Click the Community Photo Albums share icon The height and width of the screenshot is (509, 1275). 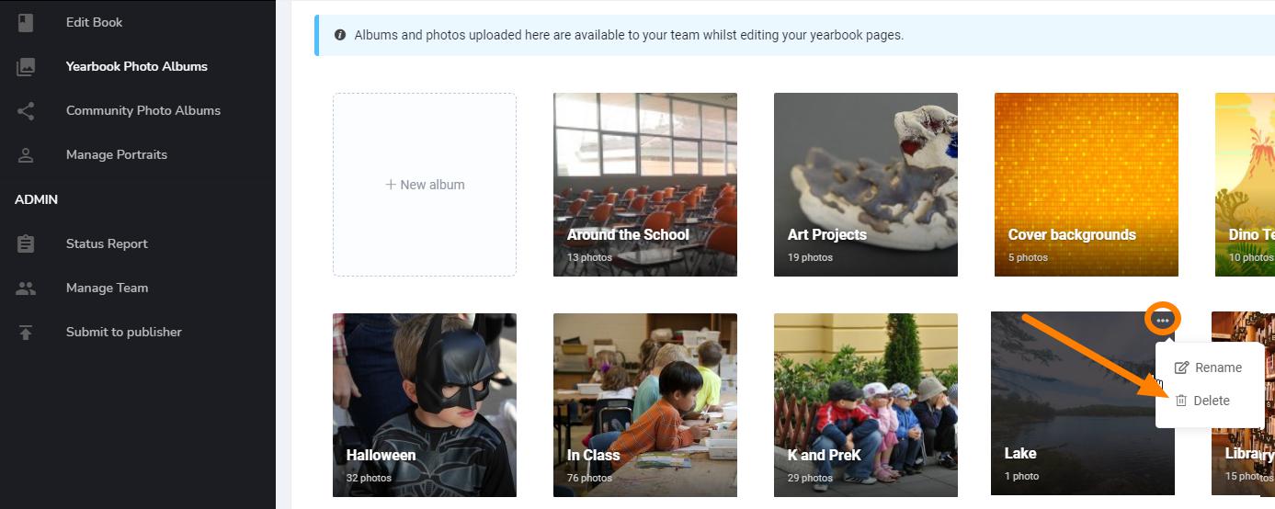(26, 110)
